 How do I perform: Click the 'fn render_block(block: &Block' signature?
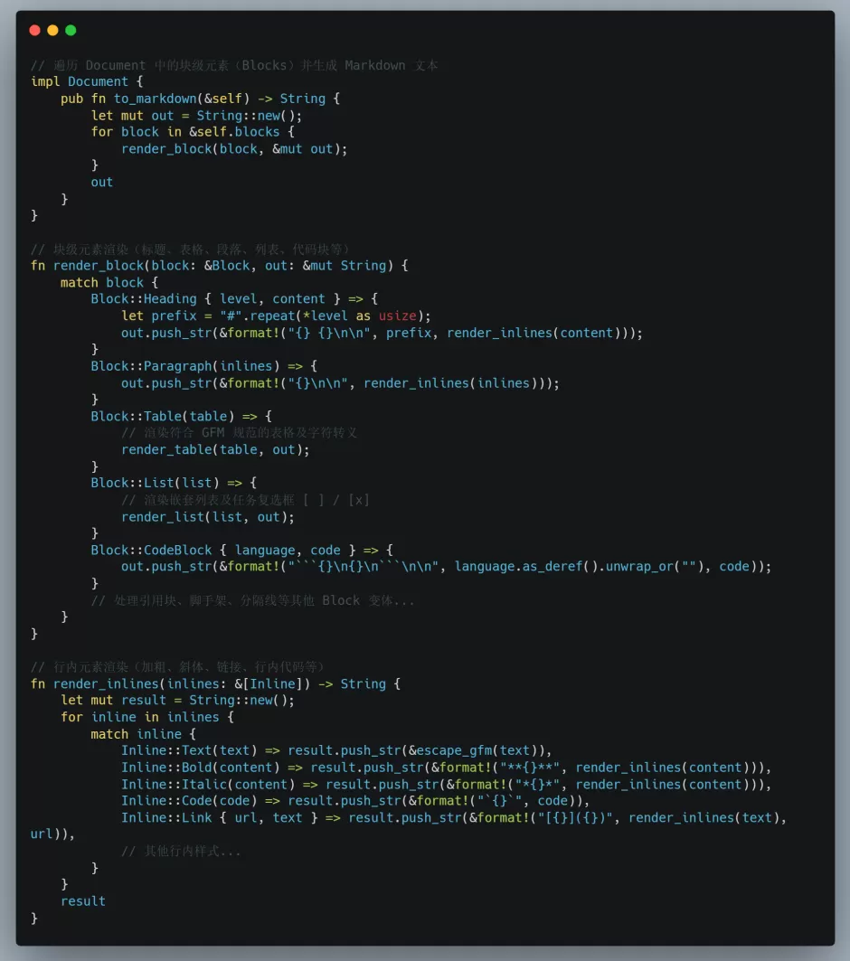(x=220, y=266)
